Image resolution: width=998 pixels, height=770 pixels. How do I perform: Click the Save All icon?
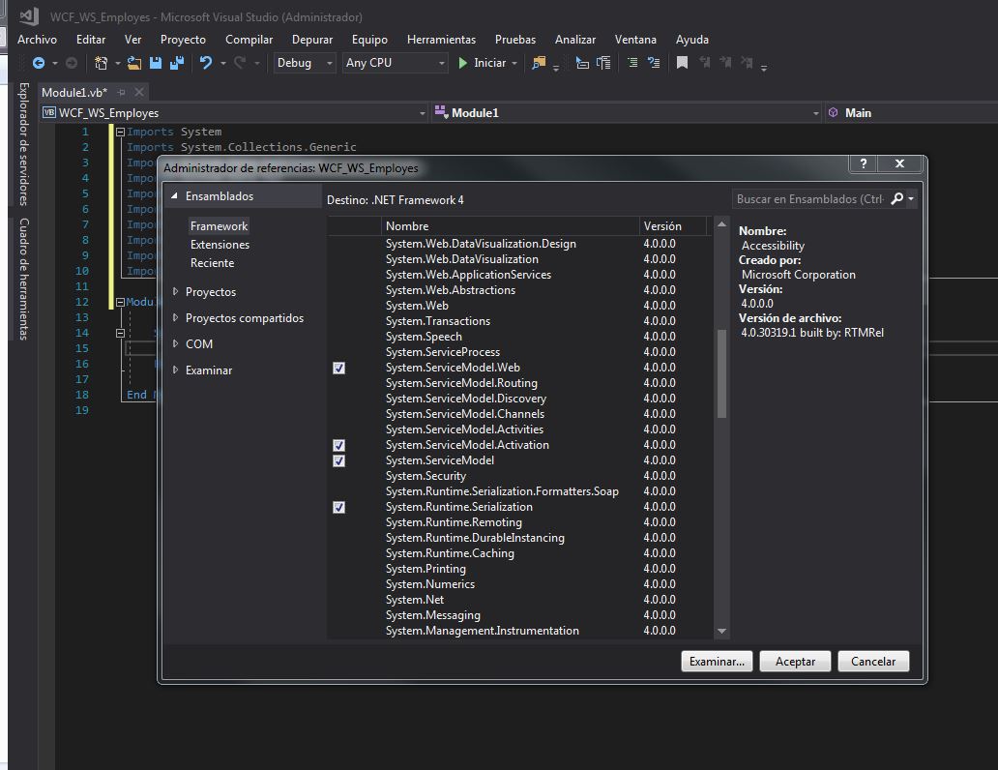point(177,63)
